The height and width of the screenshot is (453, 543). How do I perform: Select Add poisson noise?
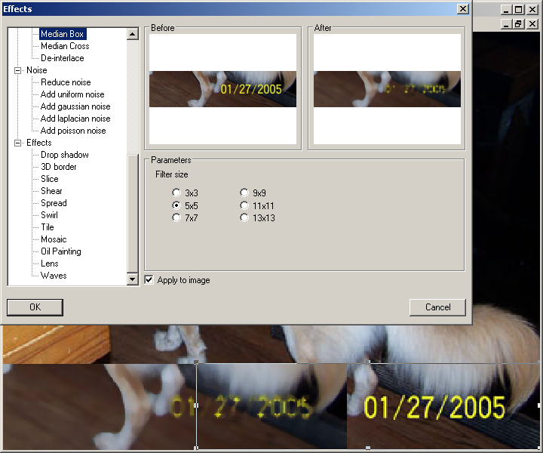(73, 131)
